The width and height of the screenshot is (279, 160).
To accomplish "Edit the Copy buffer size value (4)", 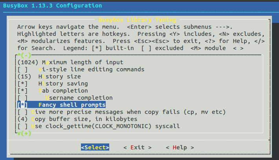I will click(23, 119).
